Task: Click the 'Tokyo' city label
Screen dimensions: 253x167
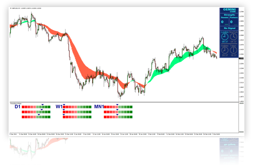Action: pyautogui.click(x=233, y=46)
